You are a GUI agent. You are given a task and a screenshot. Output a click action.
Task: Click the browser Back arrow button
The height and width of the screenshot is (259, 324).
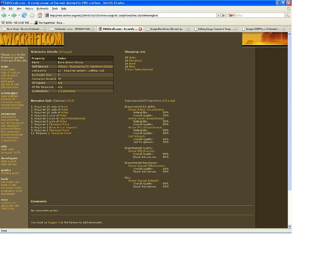click(4, 15)
